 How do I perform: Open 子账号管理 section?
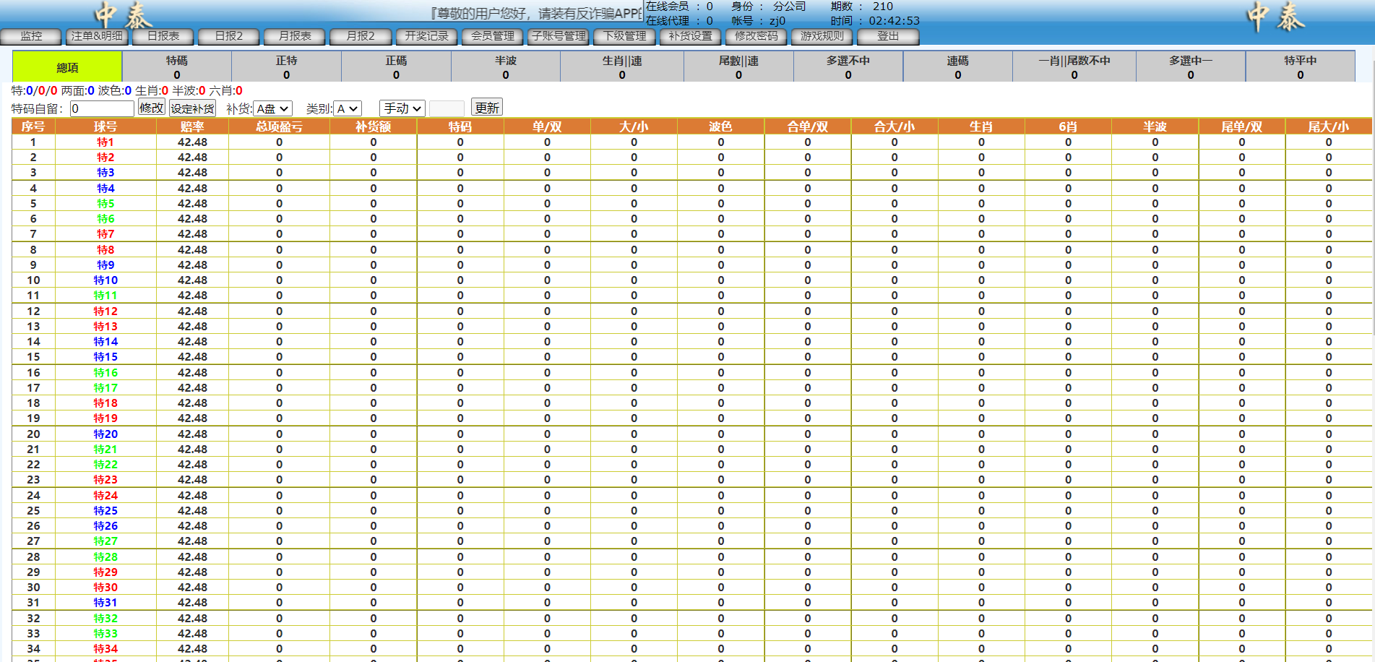(559, 36)
